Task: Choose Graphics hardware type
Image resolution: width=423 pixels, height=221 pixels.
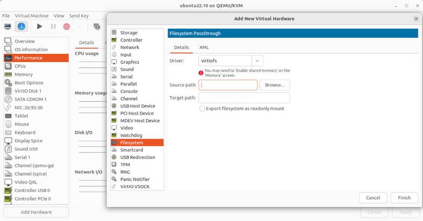Action: (137, 62)
